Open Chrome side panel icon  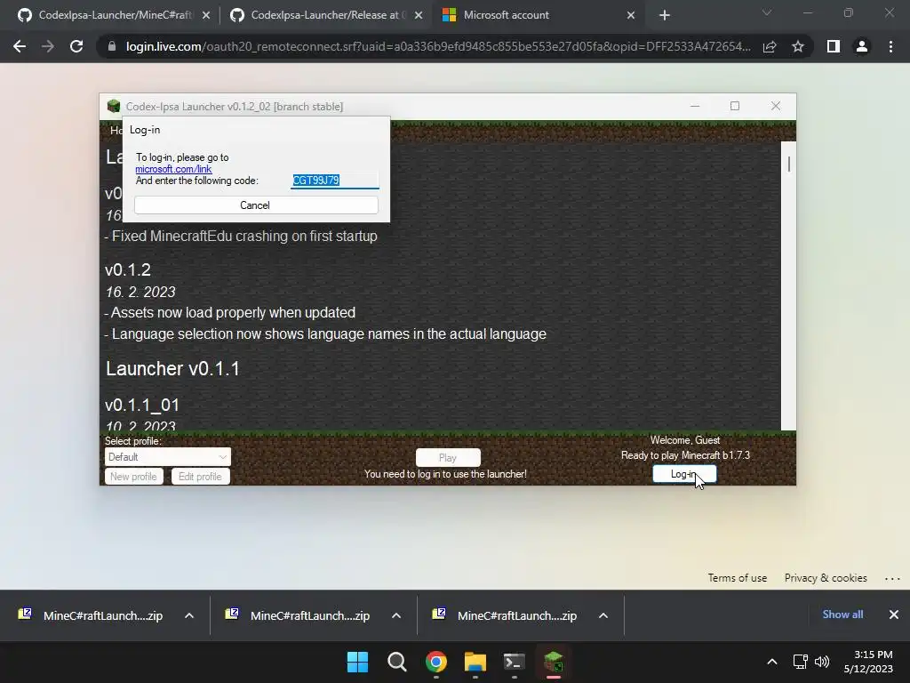pyautogui.click(x=834, y=46)
